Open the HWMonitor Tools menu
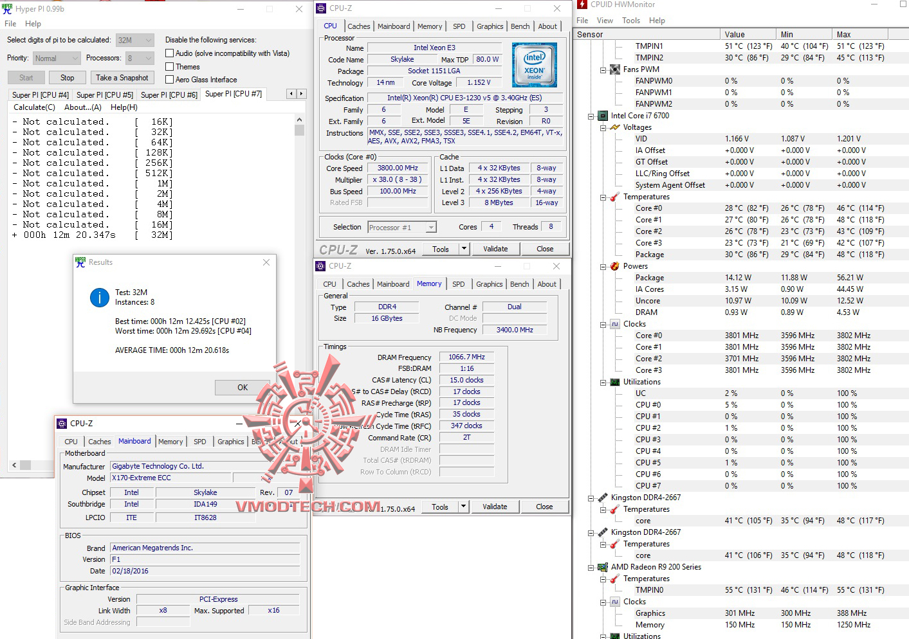Screen dimensions: 909x639 click(631, 21)
